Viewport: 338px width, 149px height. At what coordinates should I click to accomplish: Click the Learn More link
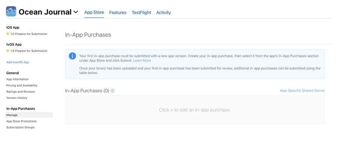142,60
